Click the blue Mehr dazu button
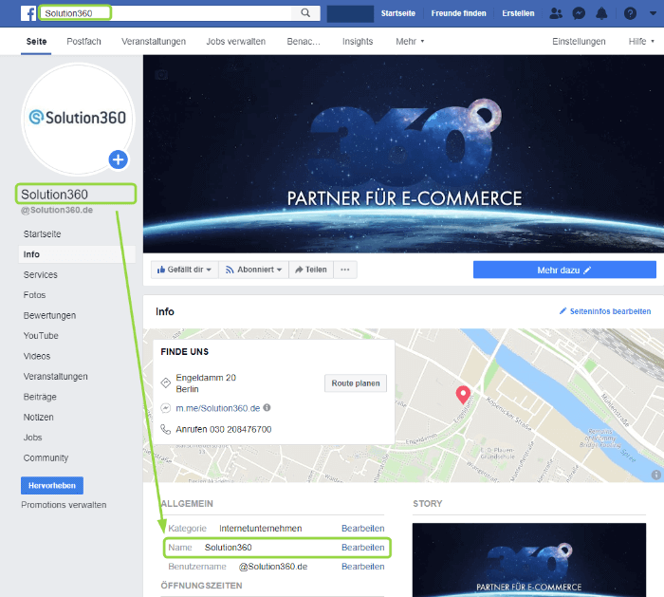This screenshot has height=597, width=664. (564, 270)
